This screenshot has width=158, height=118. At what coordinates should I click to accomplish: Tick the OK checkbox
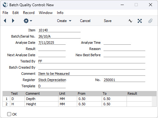9,114
